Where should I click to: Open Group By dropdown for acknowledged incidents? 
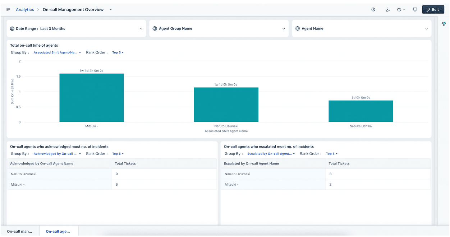[57, 154]
